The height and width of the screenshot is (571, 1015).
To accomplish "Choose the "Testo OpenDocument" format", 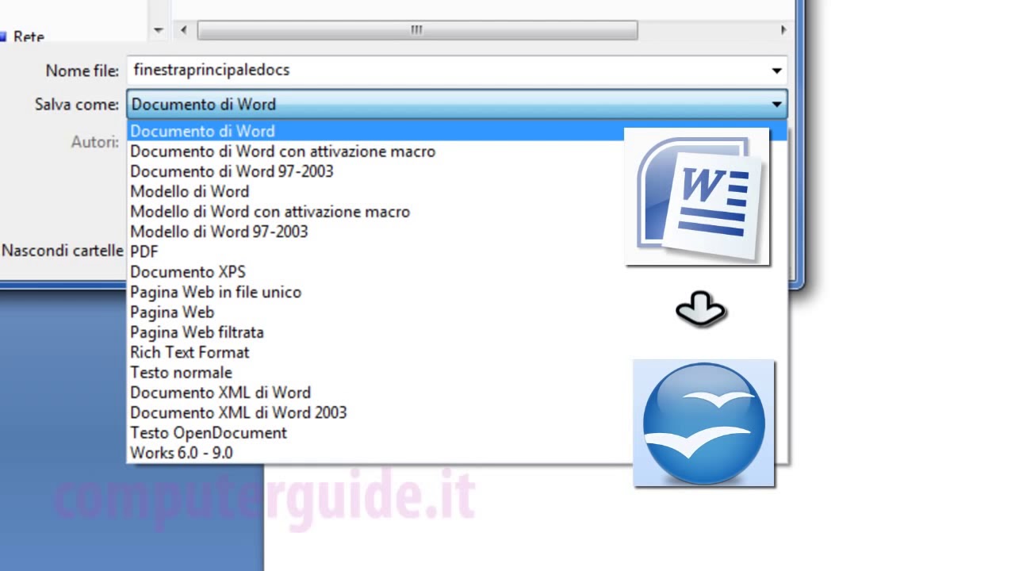I will point(457,432).
